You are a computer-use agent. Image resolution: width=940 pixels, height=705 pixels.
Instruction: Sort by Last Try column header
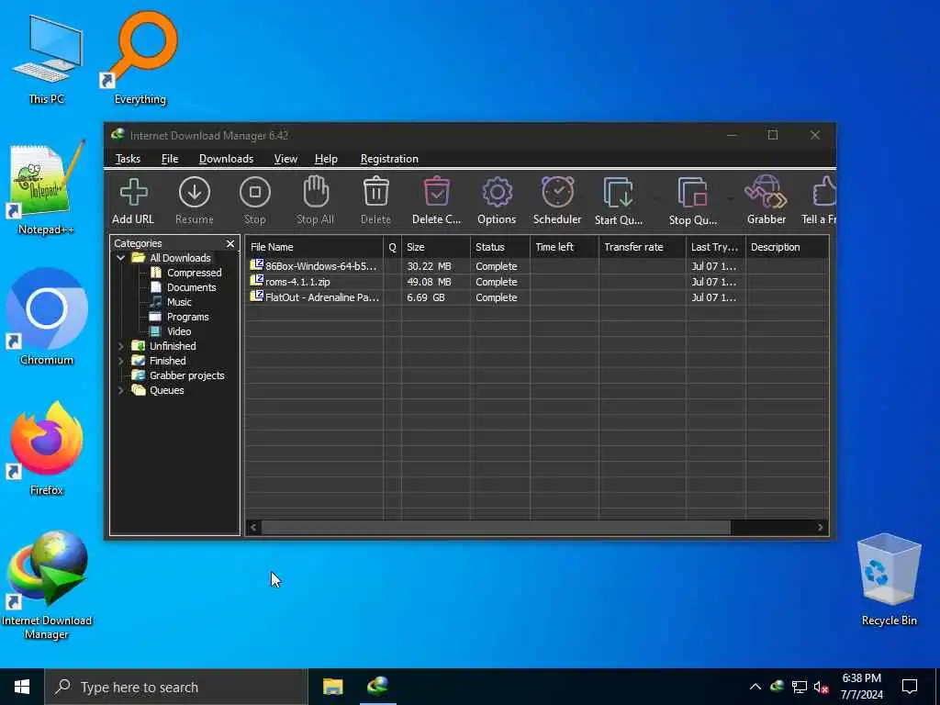coord(716,247)
